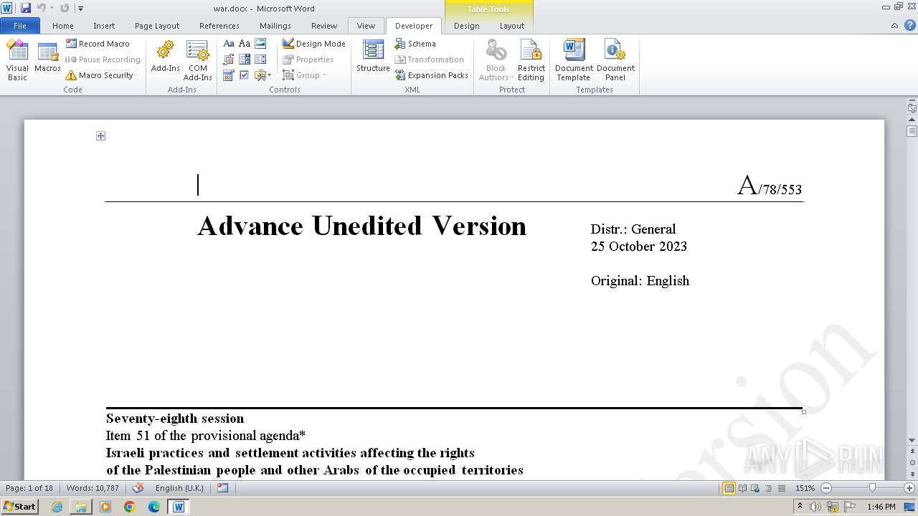Switch to Draft view

point(781,488)
